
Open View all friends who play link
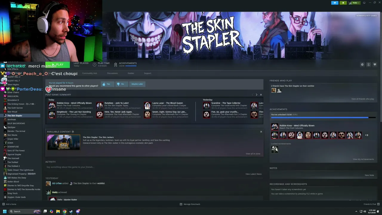[x=363, y=99]
